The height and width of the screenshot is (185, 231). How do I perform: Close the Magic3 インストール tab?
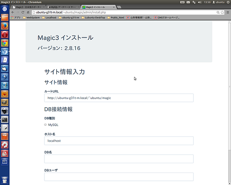[x=114, y=7]
